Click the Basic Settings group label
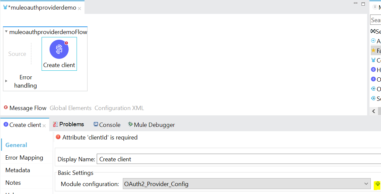 click(x=76, y=173)
